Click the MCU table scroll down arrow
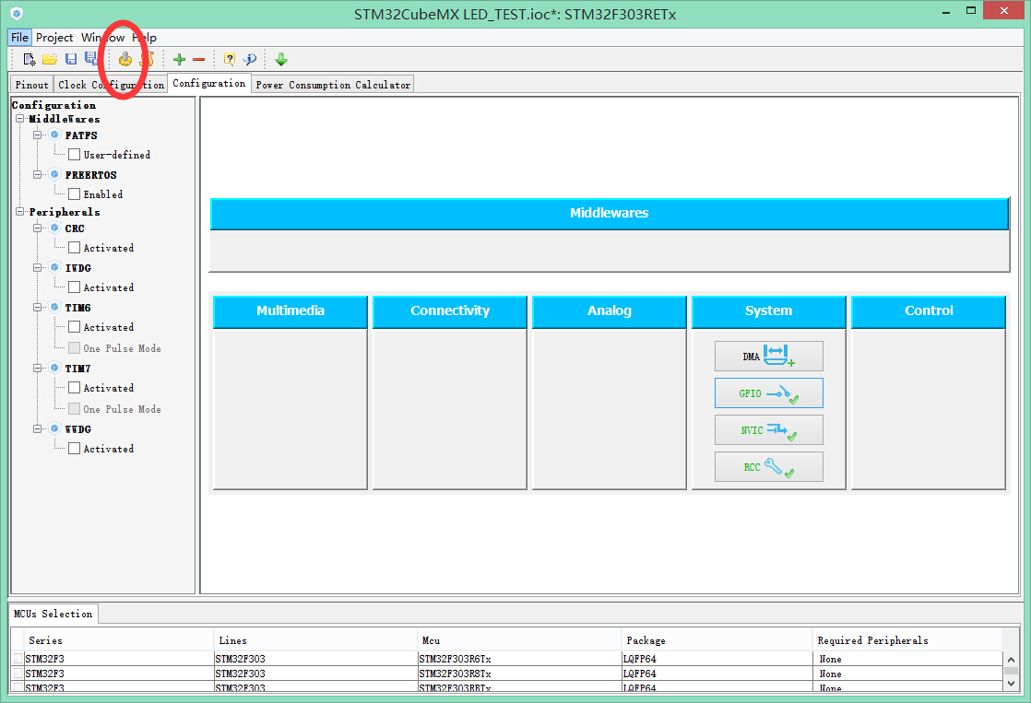Screen dimensions: 1031x703 (1012, 684)
